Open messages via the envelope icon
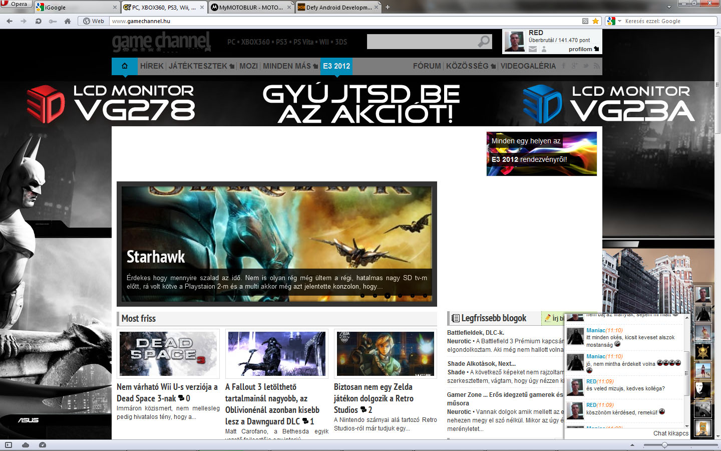Viewport: 721px width, 451px height. (x=533, y=49)
